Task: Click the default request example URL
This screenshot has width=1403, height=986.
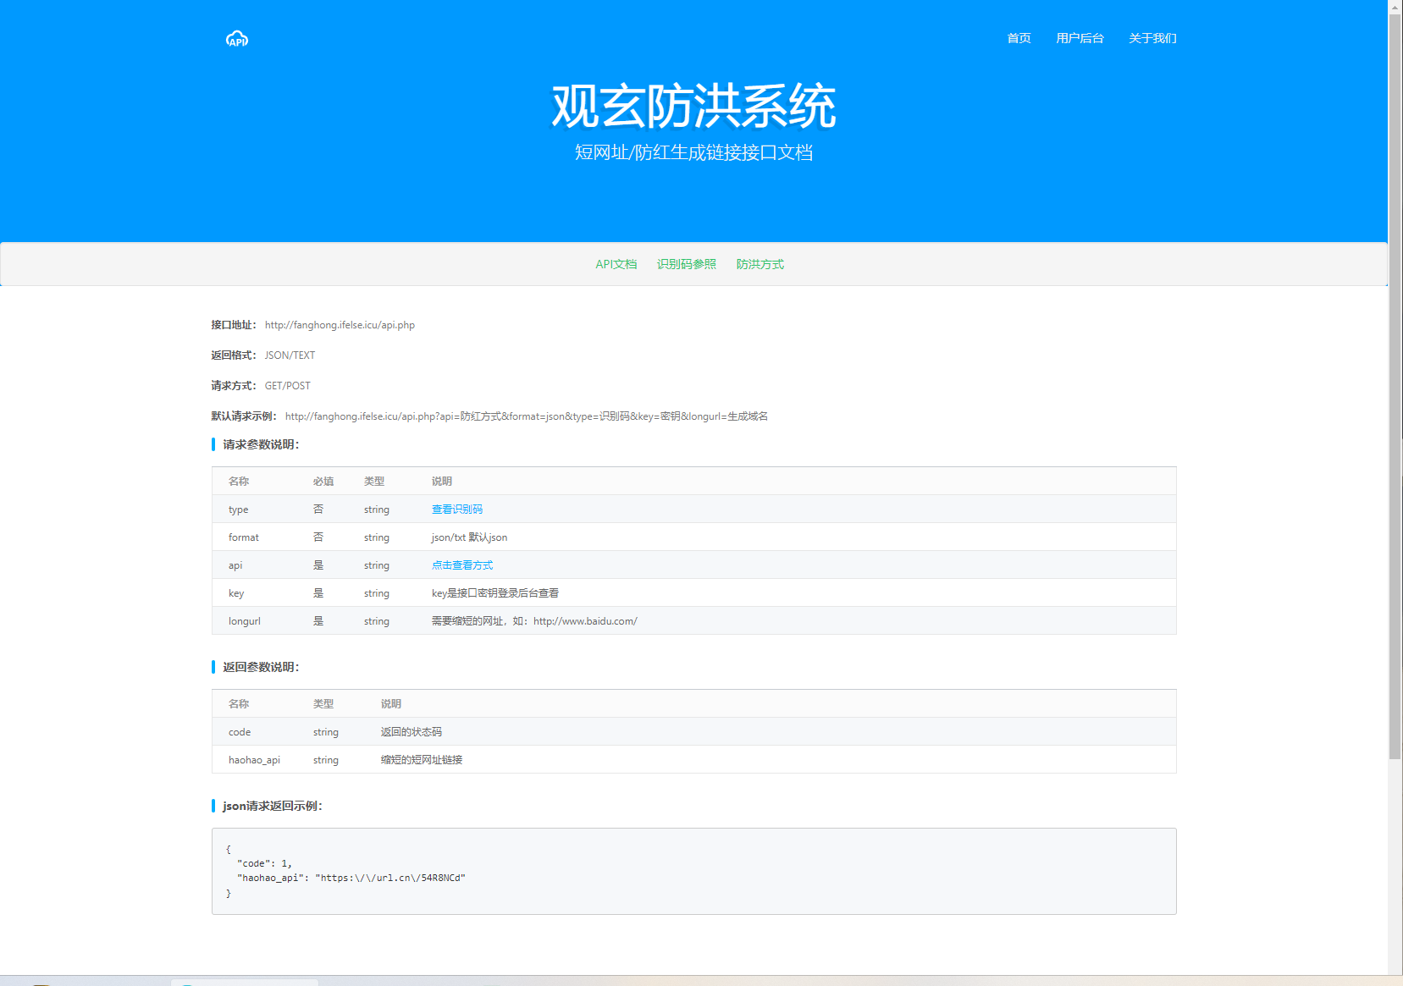Action: 526,416
